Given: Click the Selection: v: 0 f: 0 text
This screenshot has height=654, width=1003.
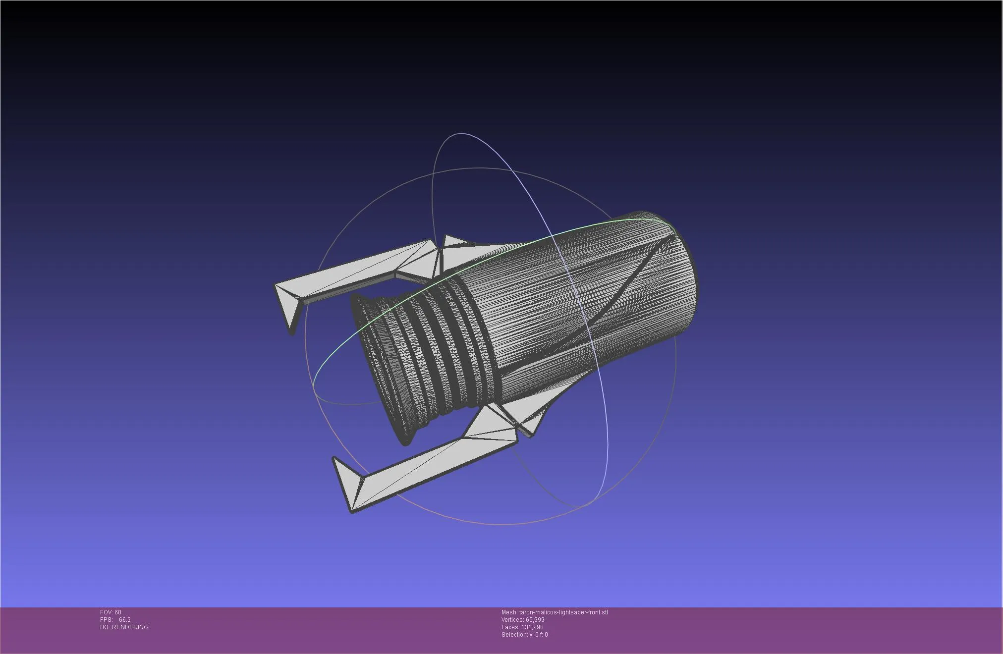Looking at the screenshot, I should click(525, 635).
